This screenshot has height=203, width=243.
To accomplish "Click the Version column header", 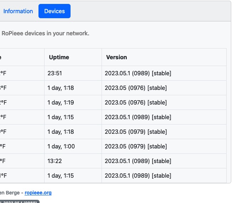I will click(x=117, y=57).
